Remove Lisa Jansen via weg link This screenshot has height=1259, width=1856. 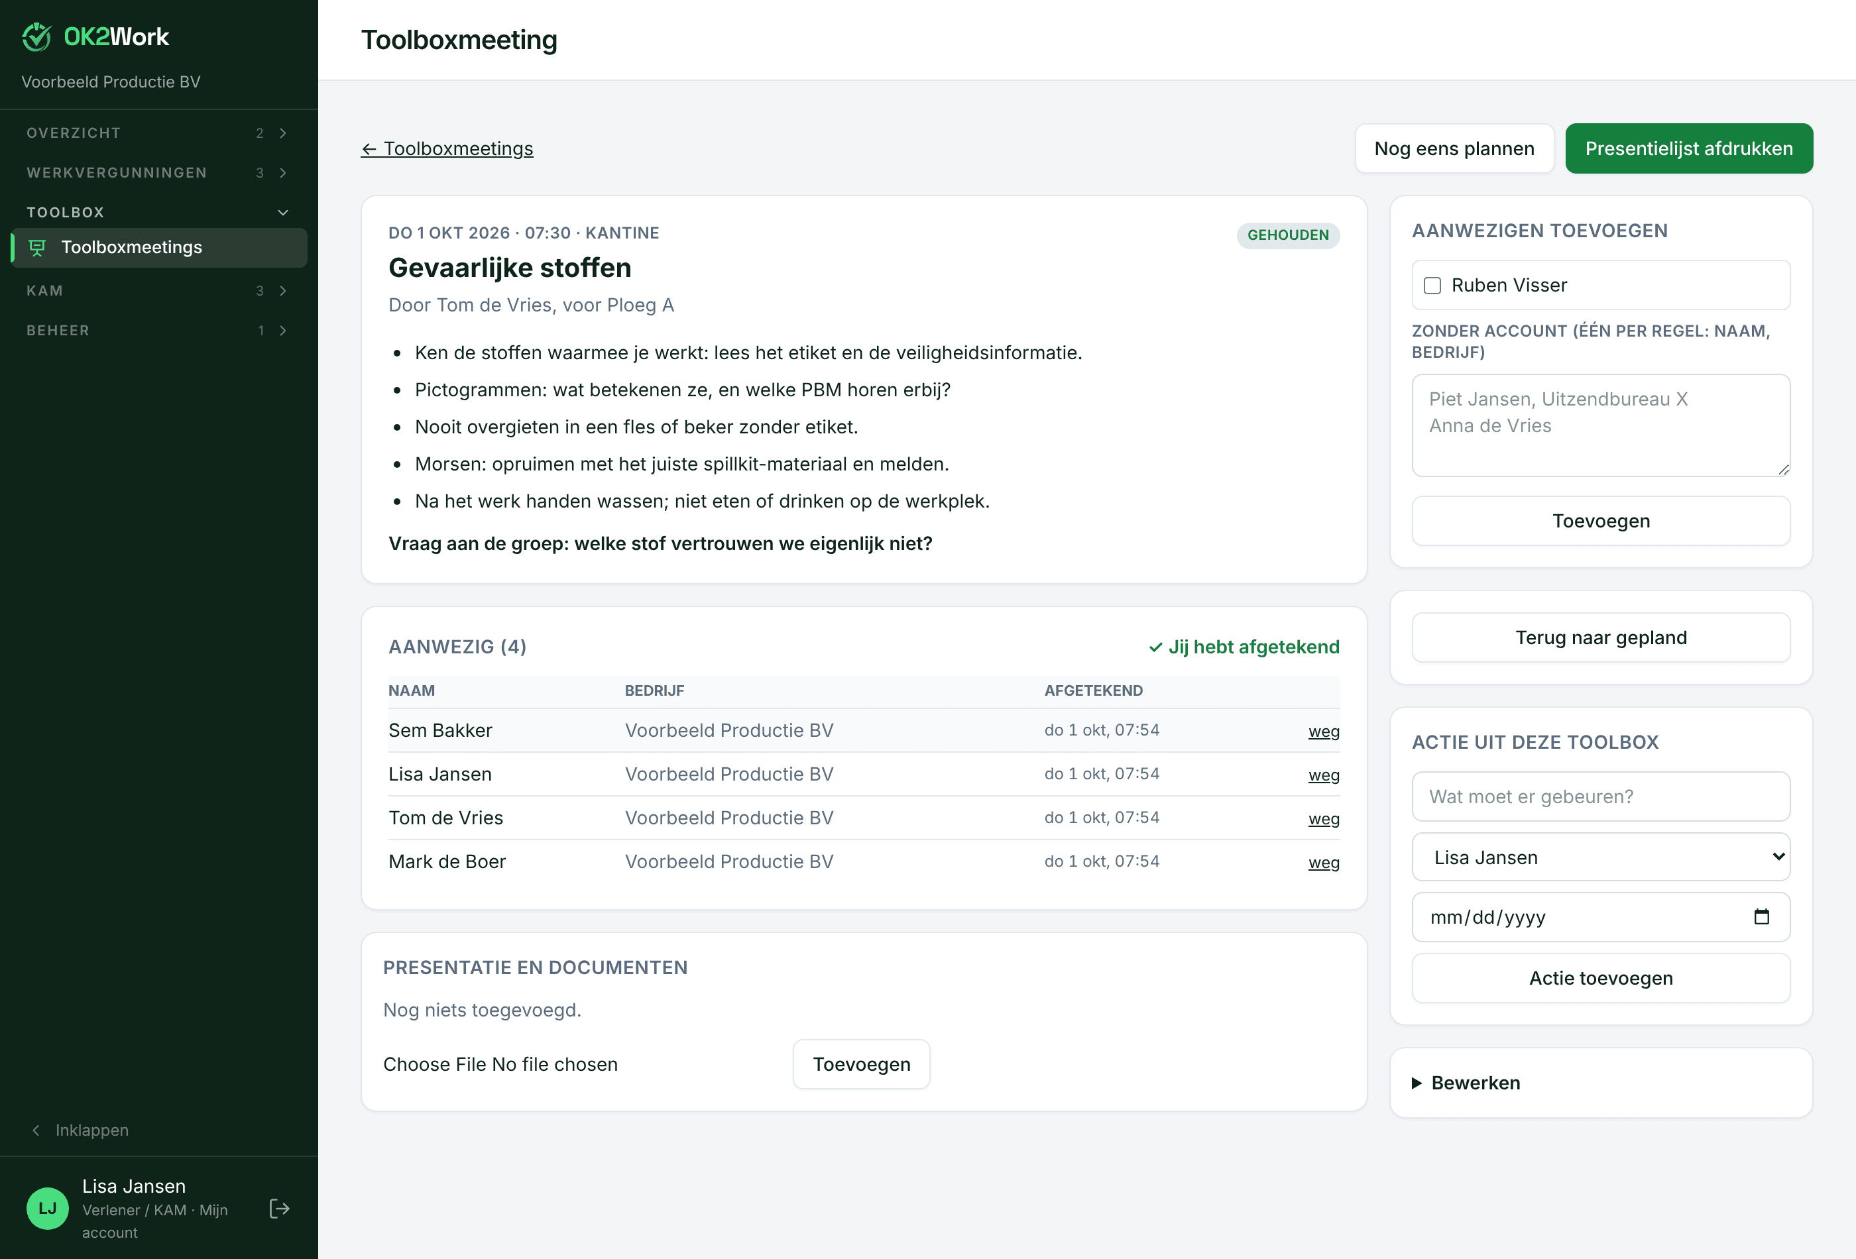click(x=1323, y=775)
